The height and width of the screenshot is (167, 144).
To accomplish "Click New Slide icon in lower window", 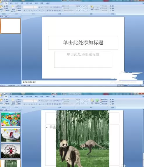I will 13,100.
